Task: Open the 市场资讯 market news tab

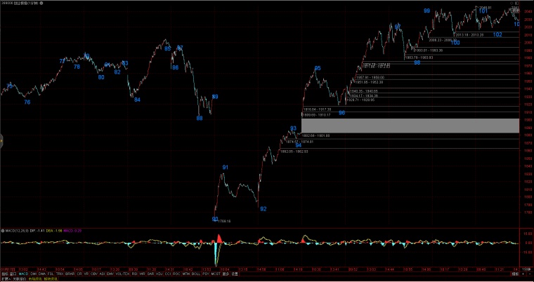Action: (35, 278)
